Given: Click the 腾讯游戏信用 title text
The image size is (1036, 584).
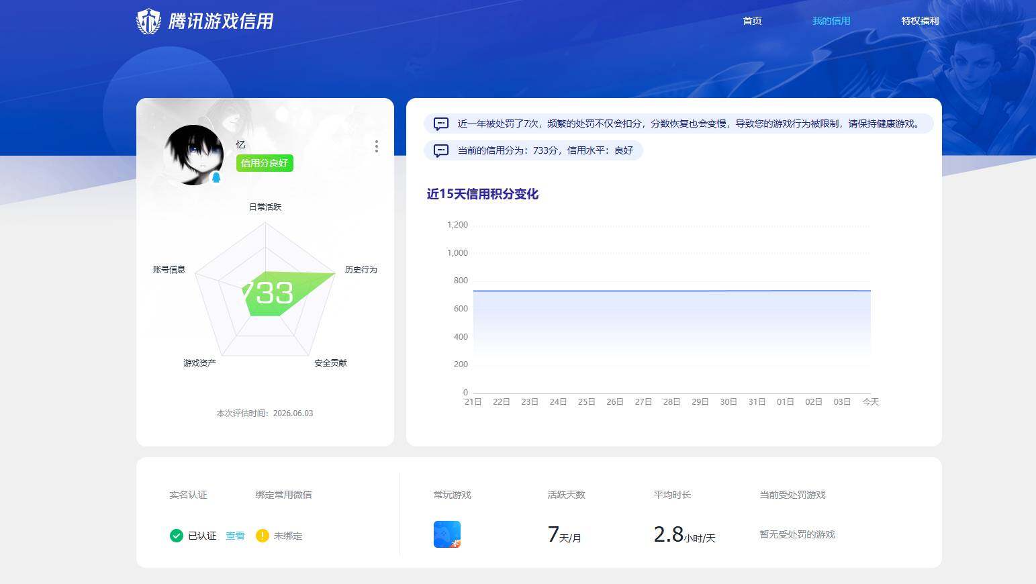Looking at the screenshot, I should [x=221, y=21].
